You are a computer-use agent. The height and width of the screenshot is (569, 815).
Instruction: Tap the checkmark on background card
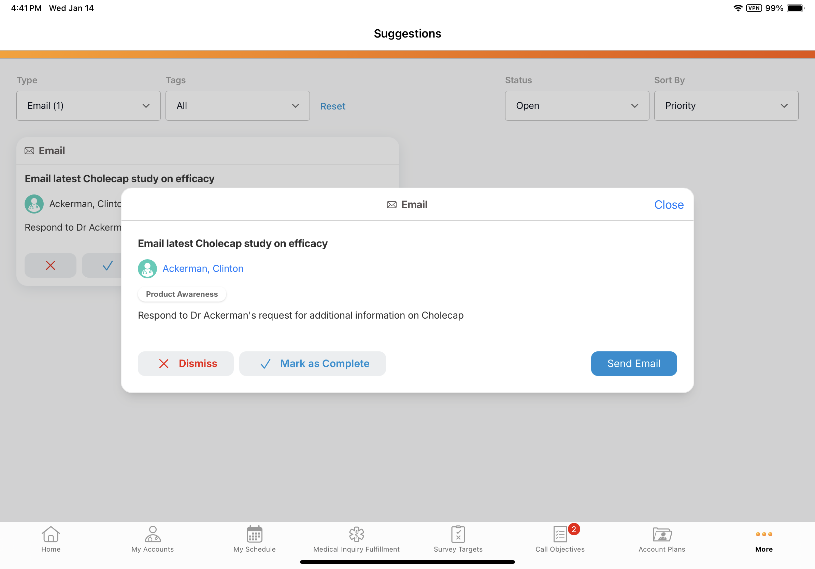(x=106, y=265)
